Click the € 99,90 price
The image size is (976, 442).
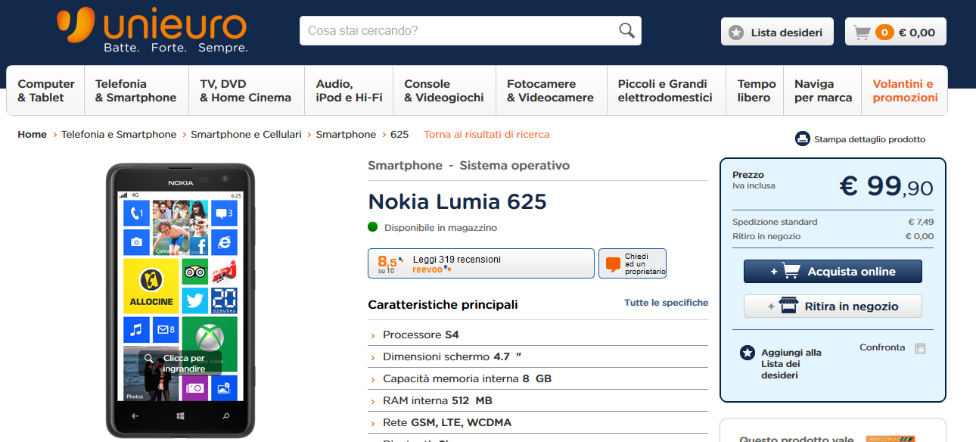[x=887, y=185]
